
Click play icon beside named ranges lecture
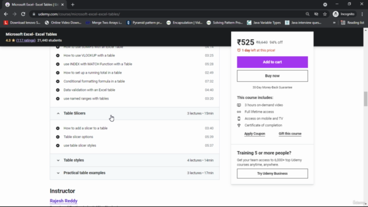57,98
